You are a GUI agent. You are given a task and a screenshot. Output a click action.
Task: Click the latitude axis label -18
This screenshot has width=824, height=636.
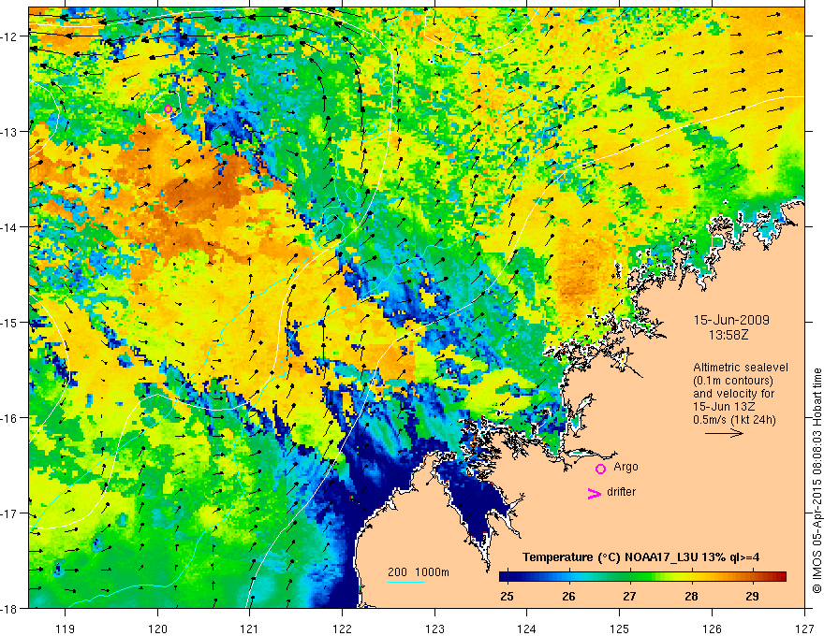10,608
